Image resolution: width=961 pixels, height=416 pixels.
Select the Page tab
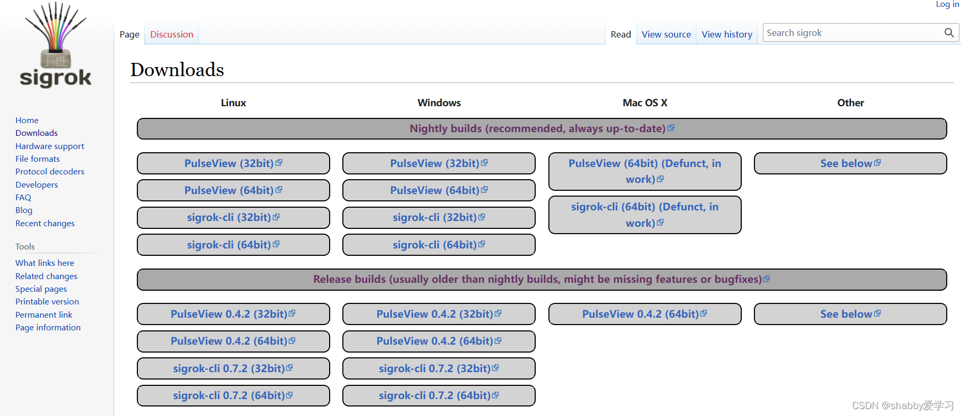[x=129, y=34]
